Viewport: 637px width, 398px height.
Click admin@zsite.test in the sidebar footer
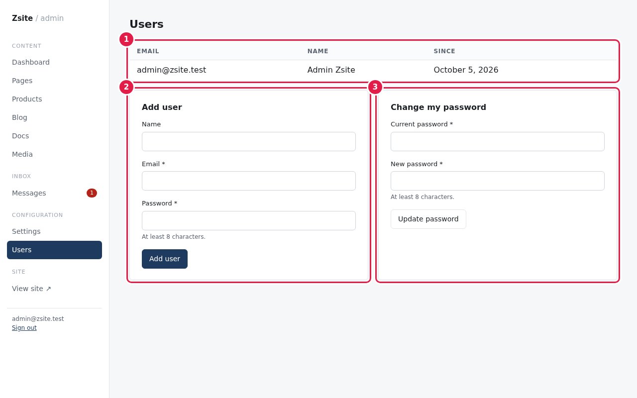(x=38, y=319)
